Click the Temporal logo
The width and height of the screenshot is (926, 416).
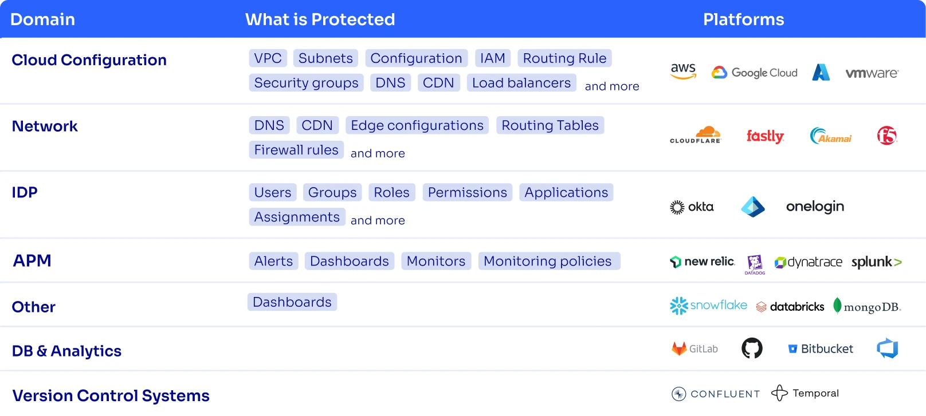tap(805, 393)
